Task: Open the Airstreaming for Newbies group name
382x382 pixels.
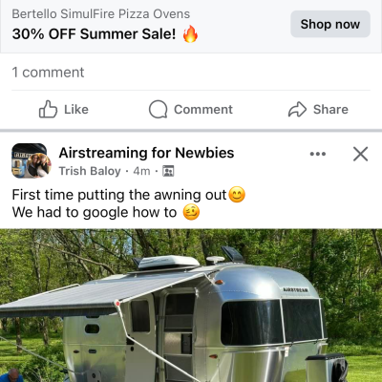Action: coord(146,153)
